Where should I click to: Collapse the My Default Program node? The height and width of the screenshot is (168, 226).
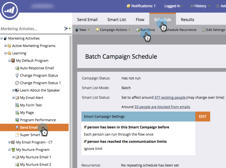(x=9, y=61)
